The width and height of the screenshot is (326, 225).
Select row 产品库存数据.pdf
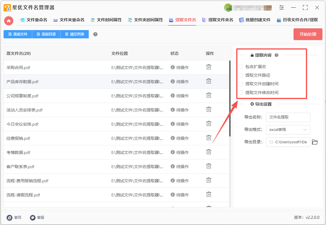116,82
